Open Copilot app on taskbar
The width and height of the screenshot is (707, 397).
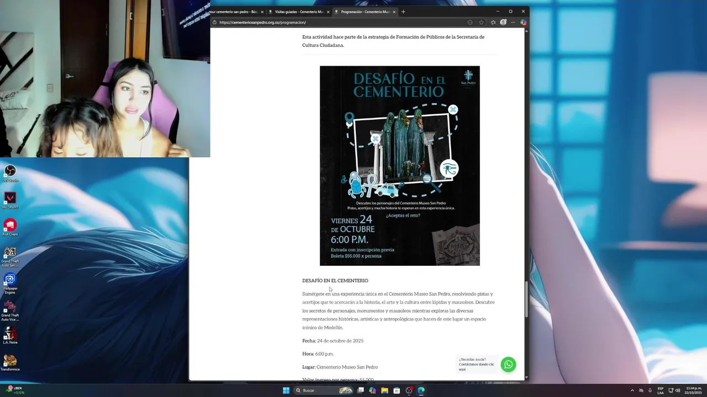click(373, 390)
